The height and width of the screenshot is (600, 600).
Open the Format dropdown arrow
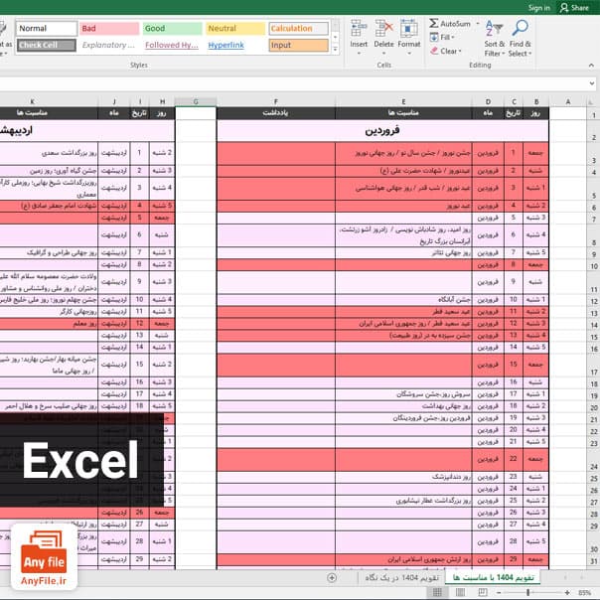(408, 54)
